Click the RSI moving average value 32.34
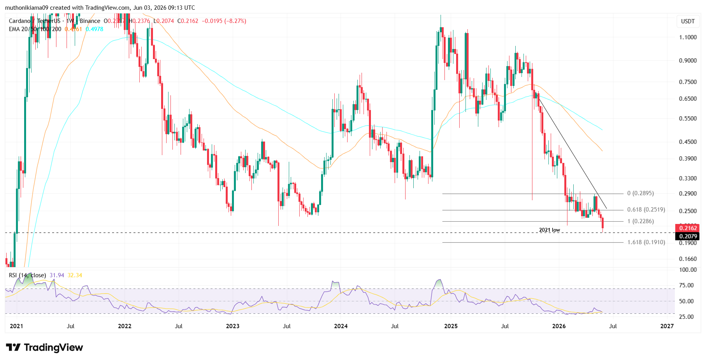This screenshot has height=362, width=706. coord(75,275)
